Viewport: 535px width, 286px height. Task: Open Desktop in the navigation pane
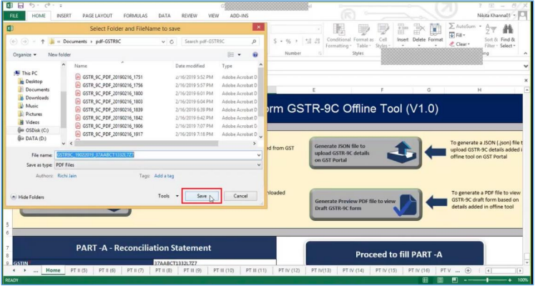coord(34,82)
